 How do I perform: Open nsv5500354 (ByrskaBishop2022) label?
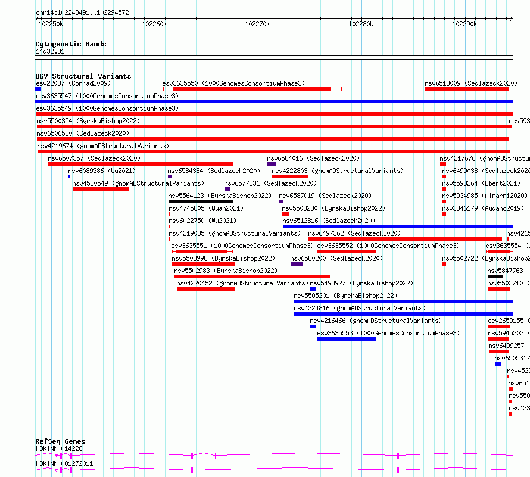click(x=88, y=121)
